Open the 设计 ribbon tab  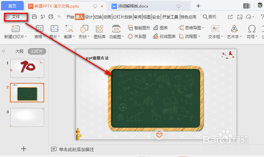point(88,17)
